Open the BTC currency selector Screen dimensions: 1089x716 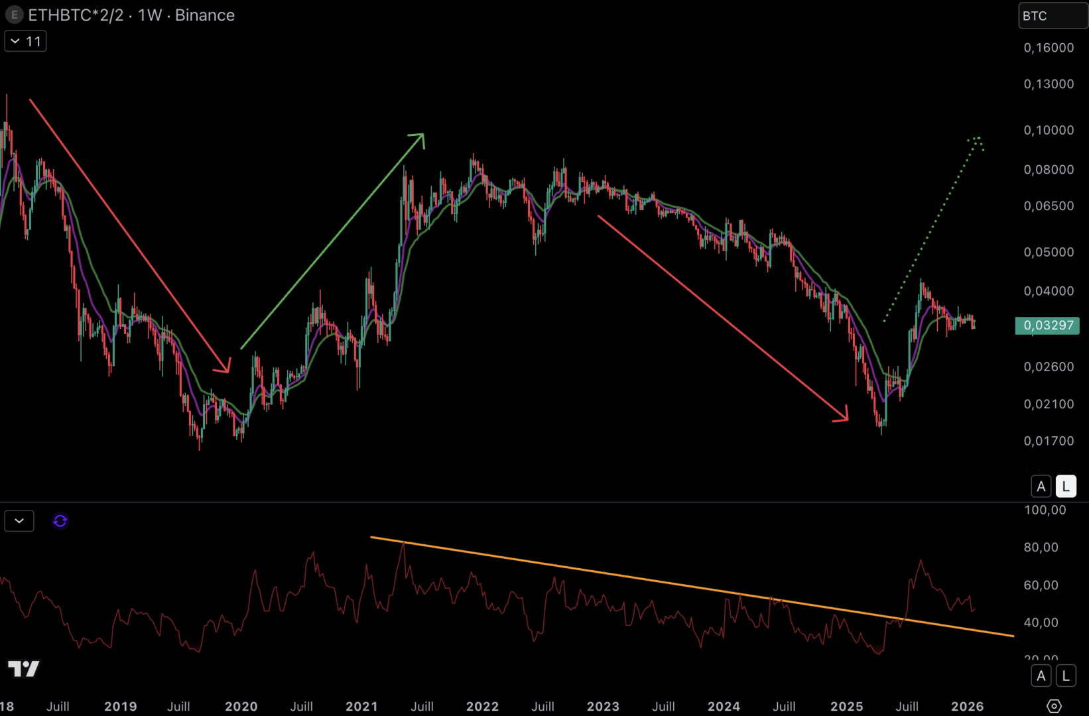1052,16
